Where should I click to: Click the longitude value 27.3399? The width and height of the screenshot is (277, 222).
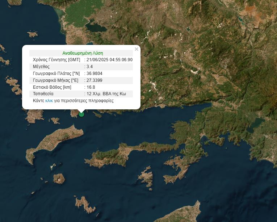pos(95,80)
